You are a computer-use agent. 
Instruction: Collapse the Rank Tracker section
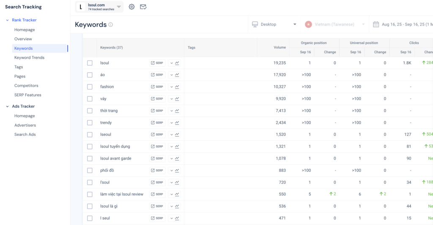click(x=7, y=20)
